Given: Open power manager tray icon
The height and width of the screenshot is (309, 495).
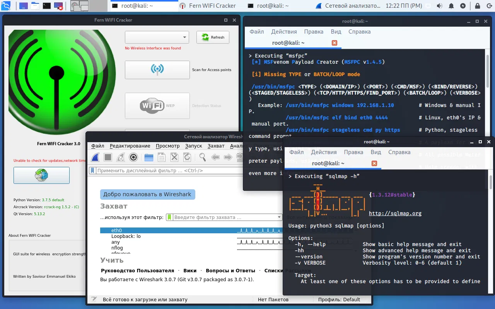Looking at the screenshot, I should 463,6.
